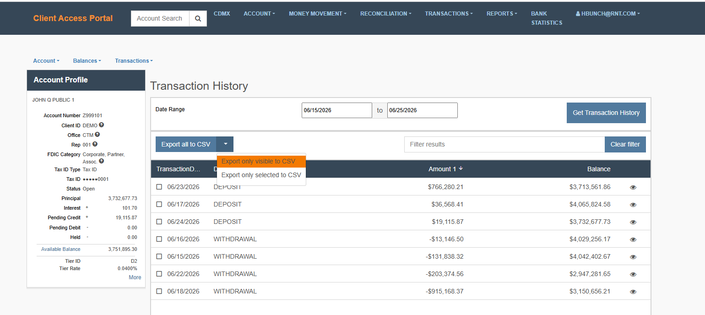The image size is (705, 315).
Task: Choose Export only selected to CSV
Action: pyautogui.click(x=261, y=175)
